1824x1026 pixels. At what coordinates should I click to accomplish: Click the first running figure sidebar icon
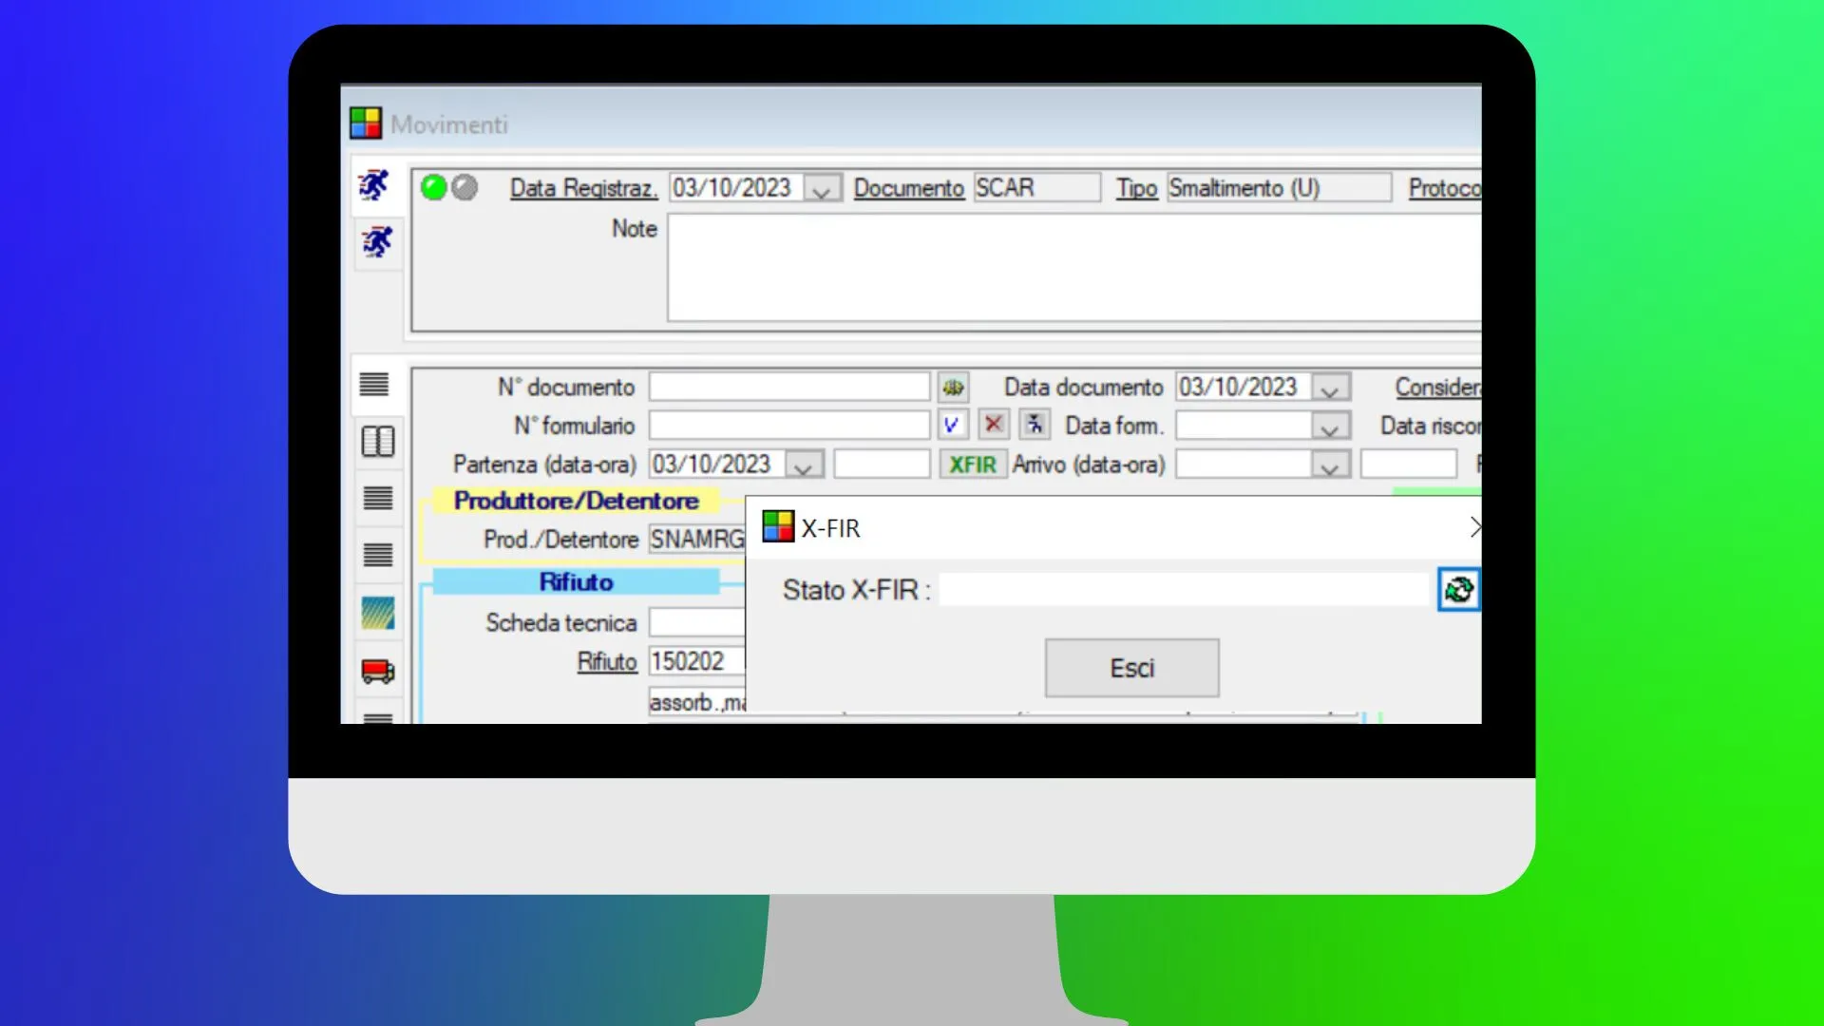point(376,184)
